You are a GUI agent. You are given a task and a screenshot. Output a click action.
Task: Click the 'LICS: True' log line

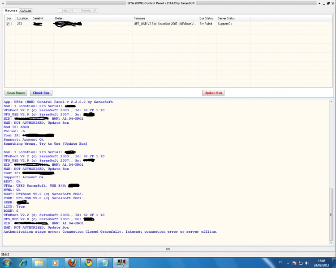(14, 207)
